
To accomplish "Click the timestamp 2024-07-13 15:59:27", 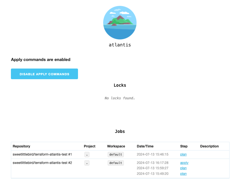I will 153,168.
